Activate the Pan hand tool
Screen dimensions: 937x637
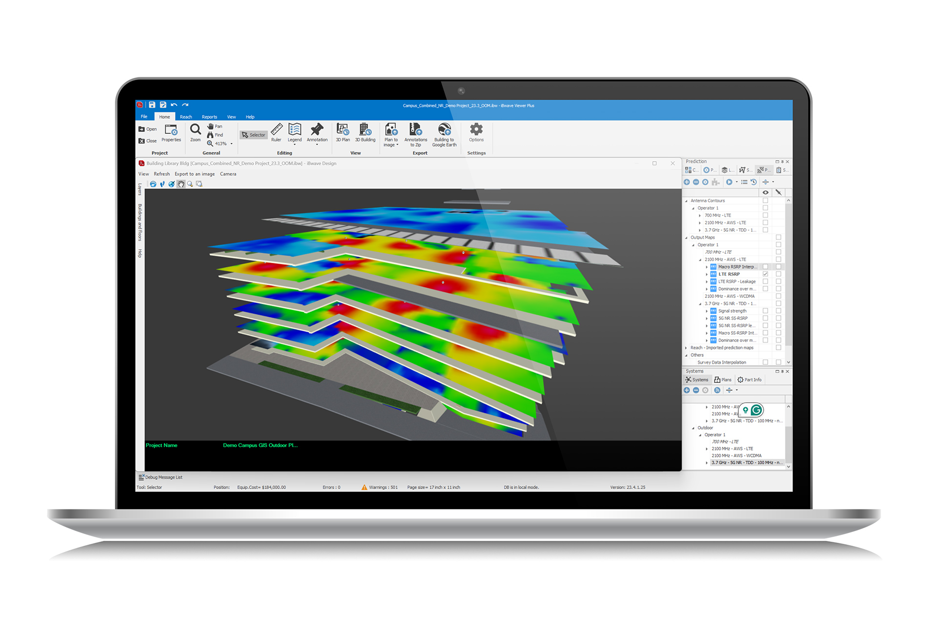(215, 126)
